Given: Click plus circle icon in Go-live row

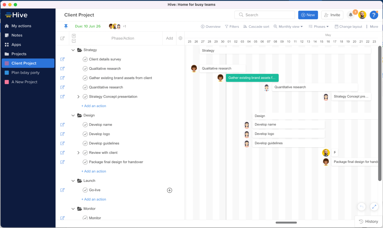Looking at the screenshot, I should click(170, 190).
